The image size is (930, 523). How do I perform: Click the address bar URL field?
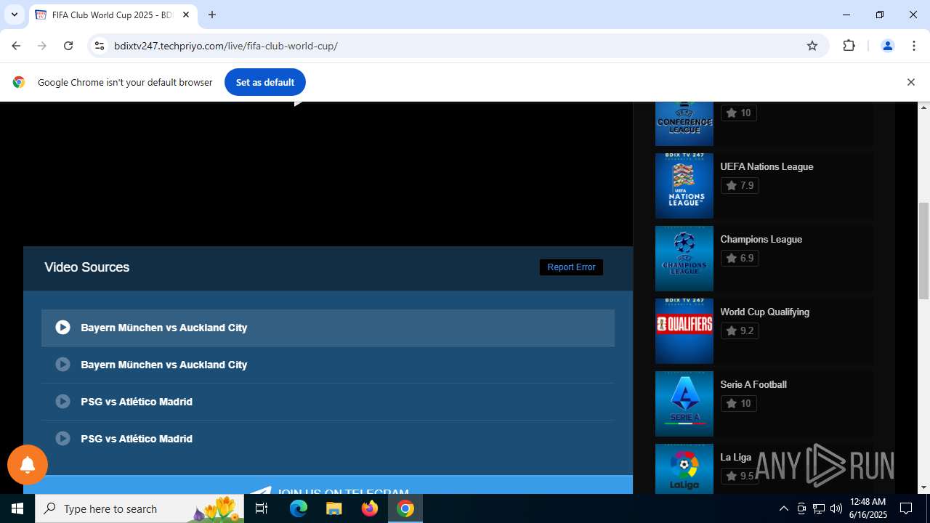point(458,46)
